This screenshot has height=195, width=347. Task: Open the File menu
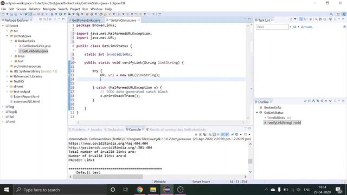point(4,9)
